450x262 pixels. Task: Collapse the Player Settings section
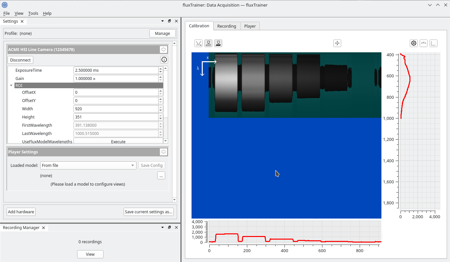click(164, 152)
